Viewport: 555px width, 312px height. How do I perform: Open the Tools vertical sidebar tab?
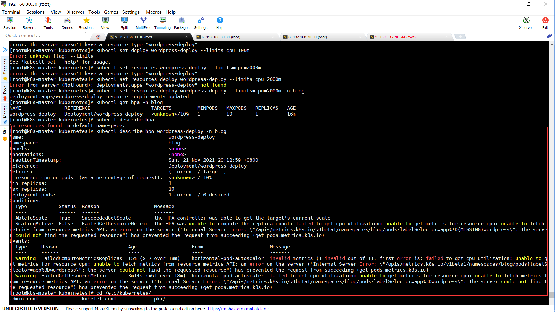click(5, 92)
